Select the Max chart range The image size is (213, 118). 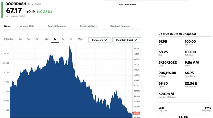pos(80,39)
